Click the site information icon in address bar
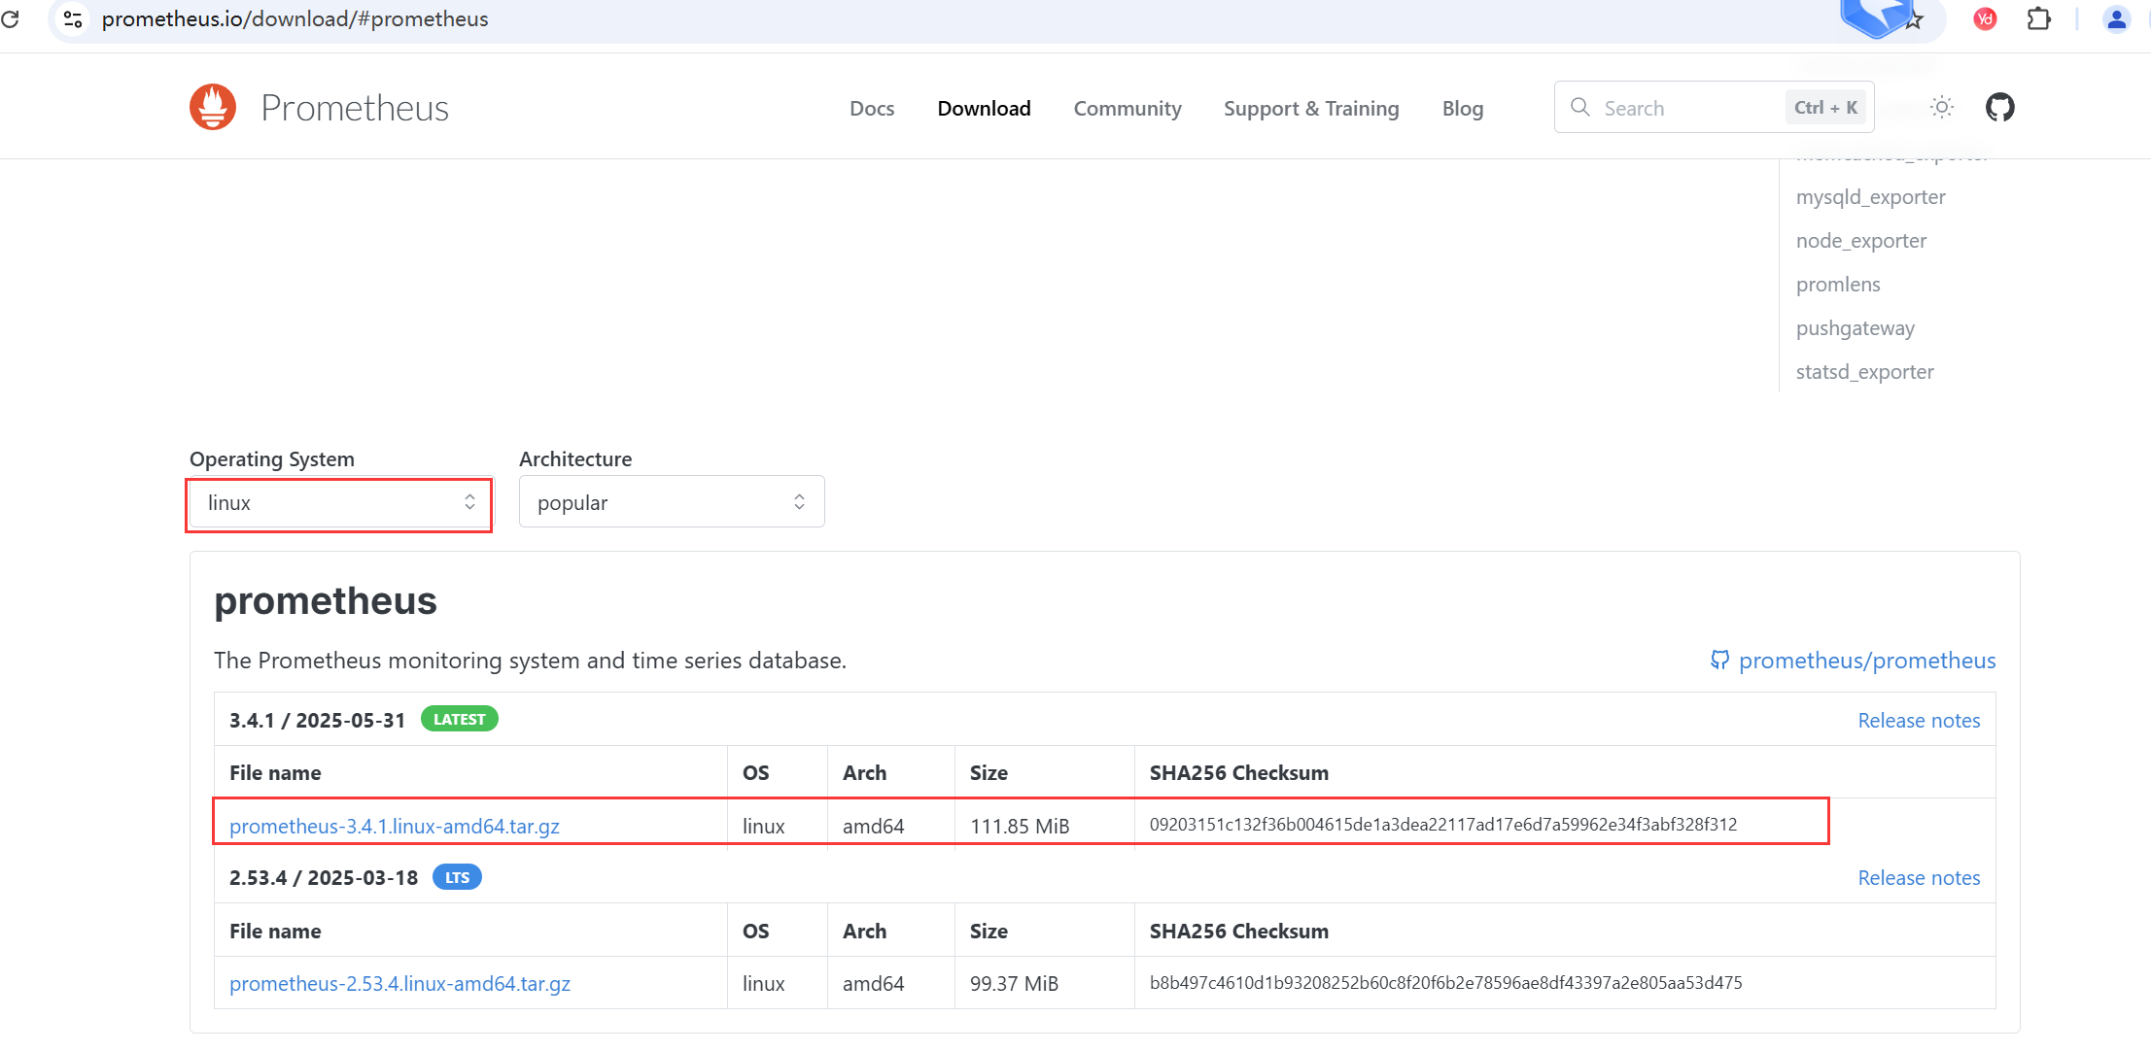This screenshot has height=1052, width=2151. pos(72,18)
